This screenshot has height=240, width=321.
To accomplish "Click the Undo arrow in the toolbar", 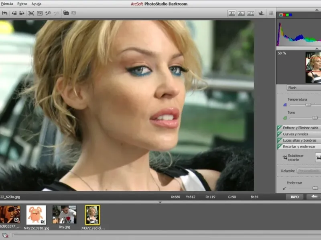I will tap(5, 13).
